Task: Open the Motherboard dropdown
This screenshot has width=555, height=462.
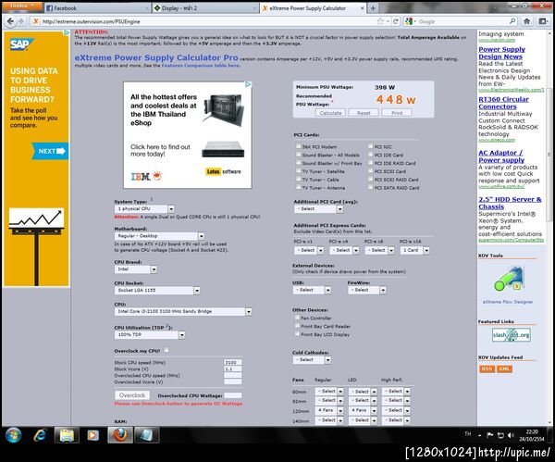Action: click(159, 236)
